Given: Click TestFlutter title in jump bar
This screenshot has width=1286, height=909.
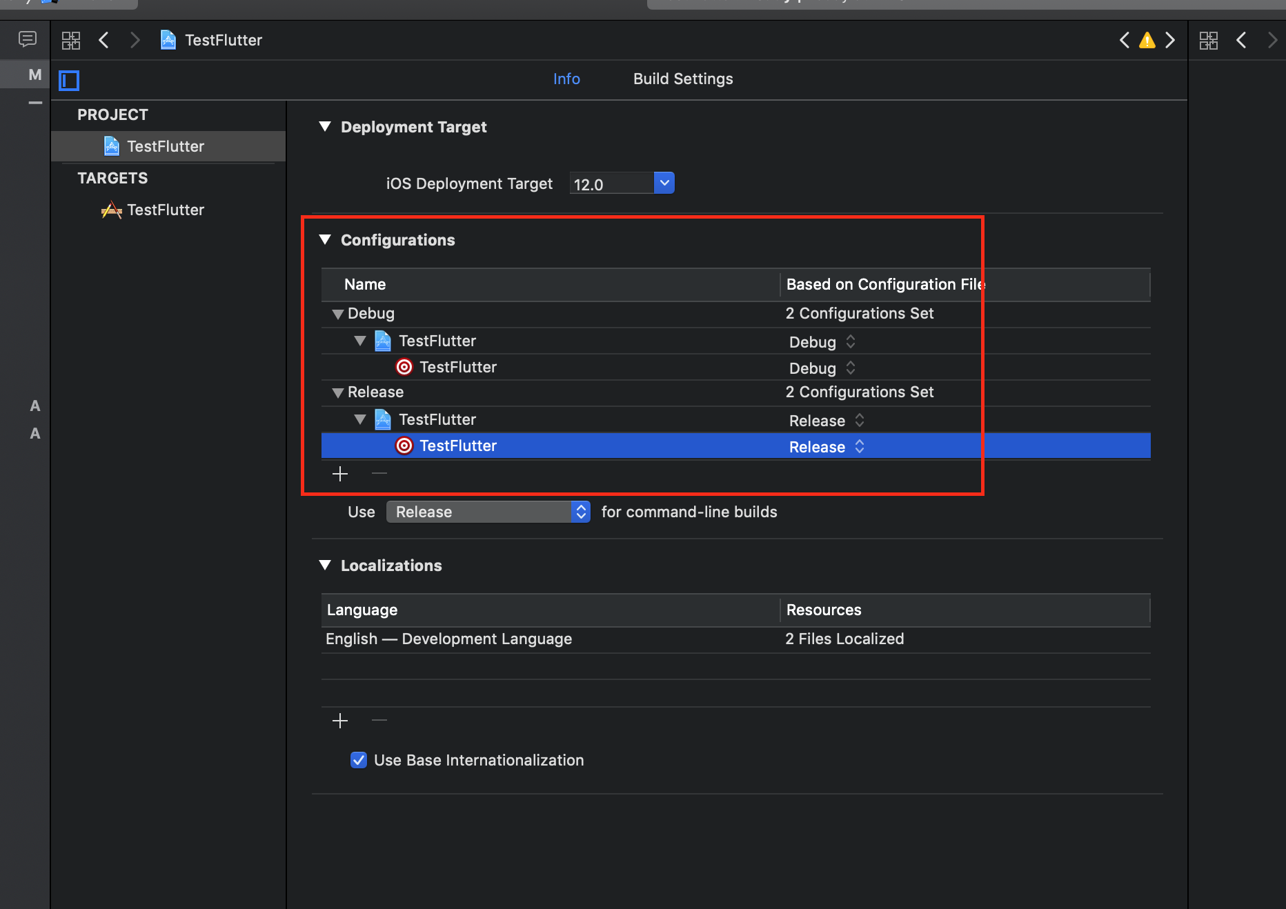Looking at the screenshot, I should pyautogui.click(x=224, y=40).
